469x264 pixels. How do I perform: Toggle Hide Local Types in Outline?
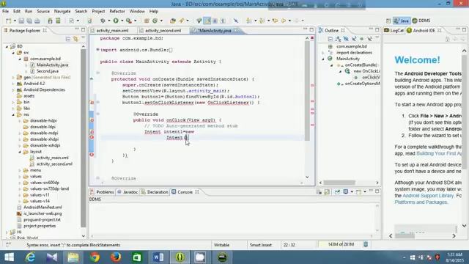(369, 39)
